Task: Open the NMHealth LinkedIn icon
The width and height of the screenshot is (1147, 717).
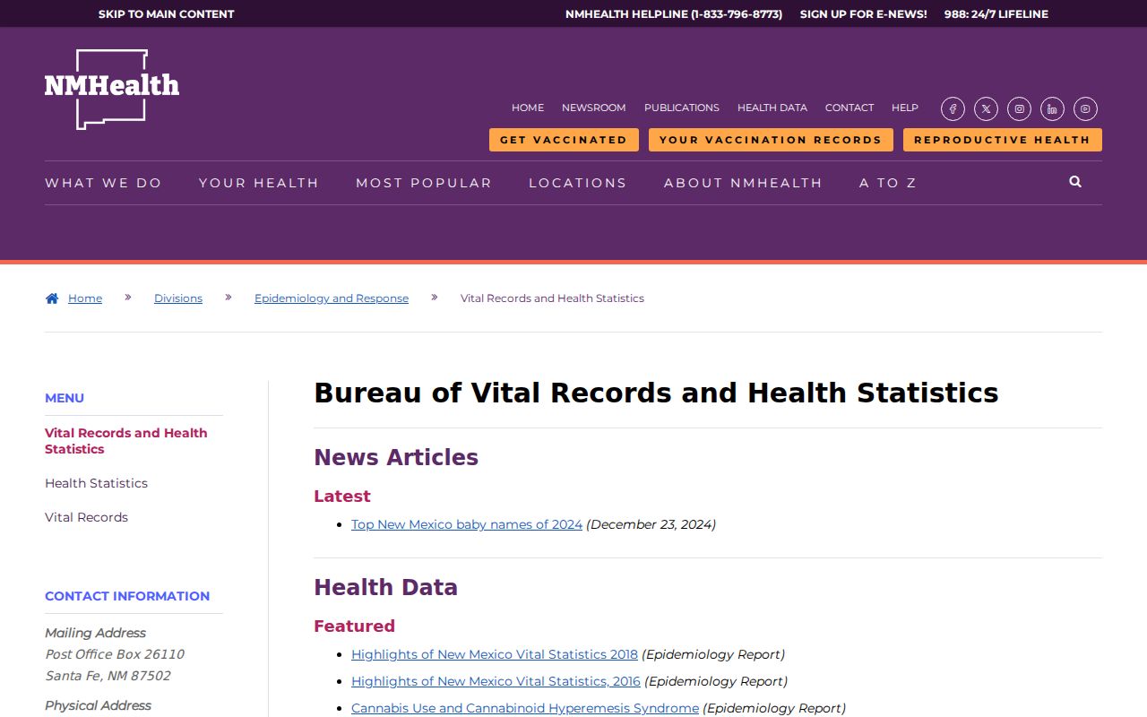Action: [1052, 109]
